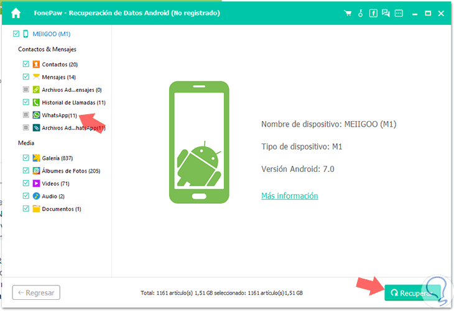Select the Galería category icon
Screen dimensions: 454x311
36,158
